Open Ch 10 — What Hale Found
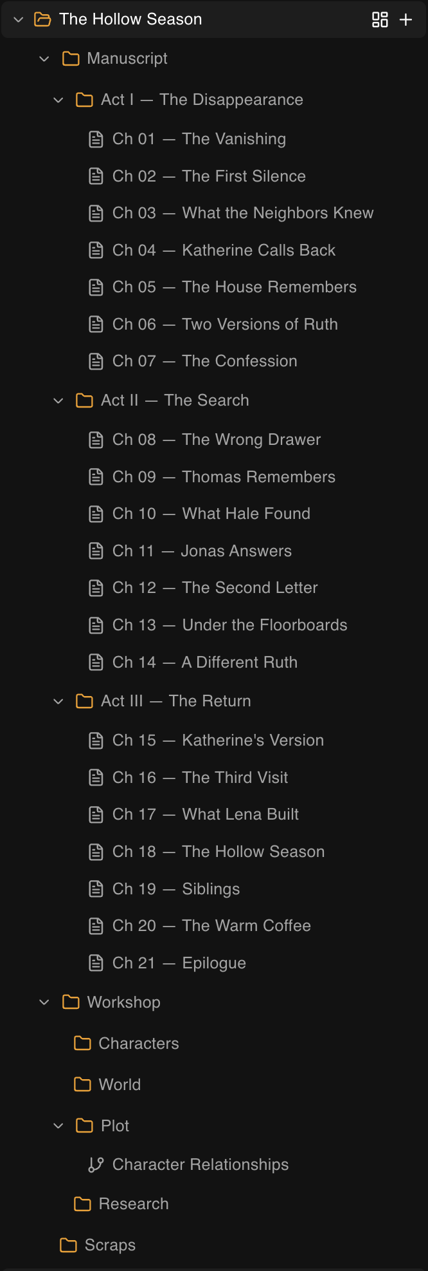This screenshot has width=428, height=1271. pyautogui.click(x=212, y=513)
